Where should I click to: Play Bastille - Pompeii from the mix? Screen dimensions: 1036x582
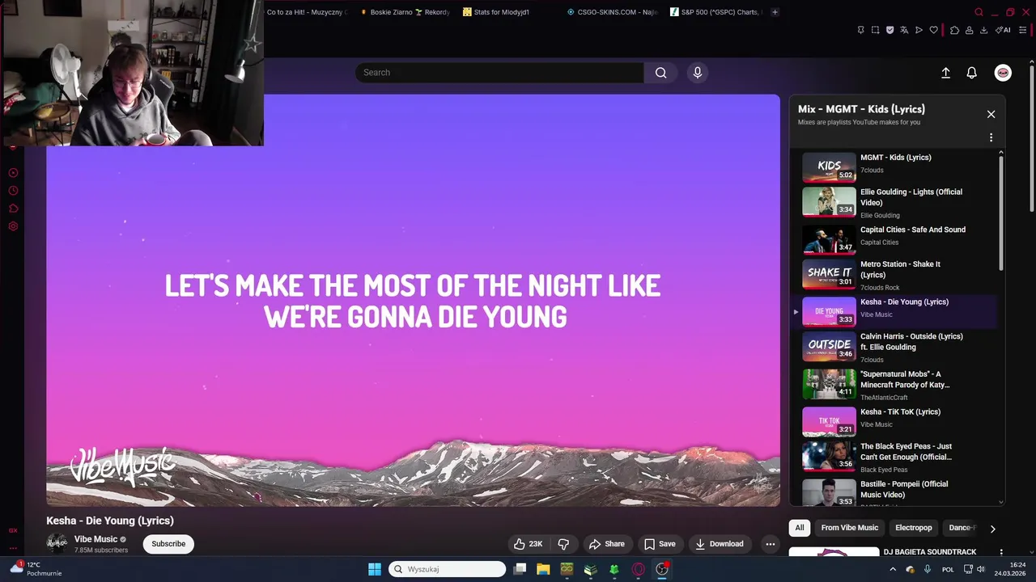(x=904, y=489)
